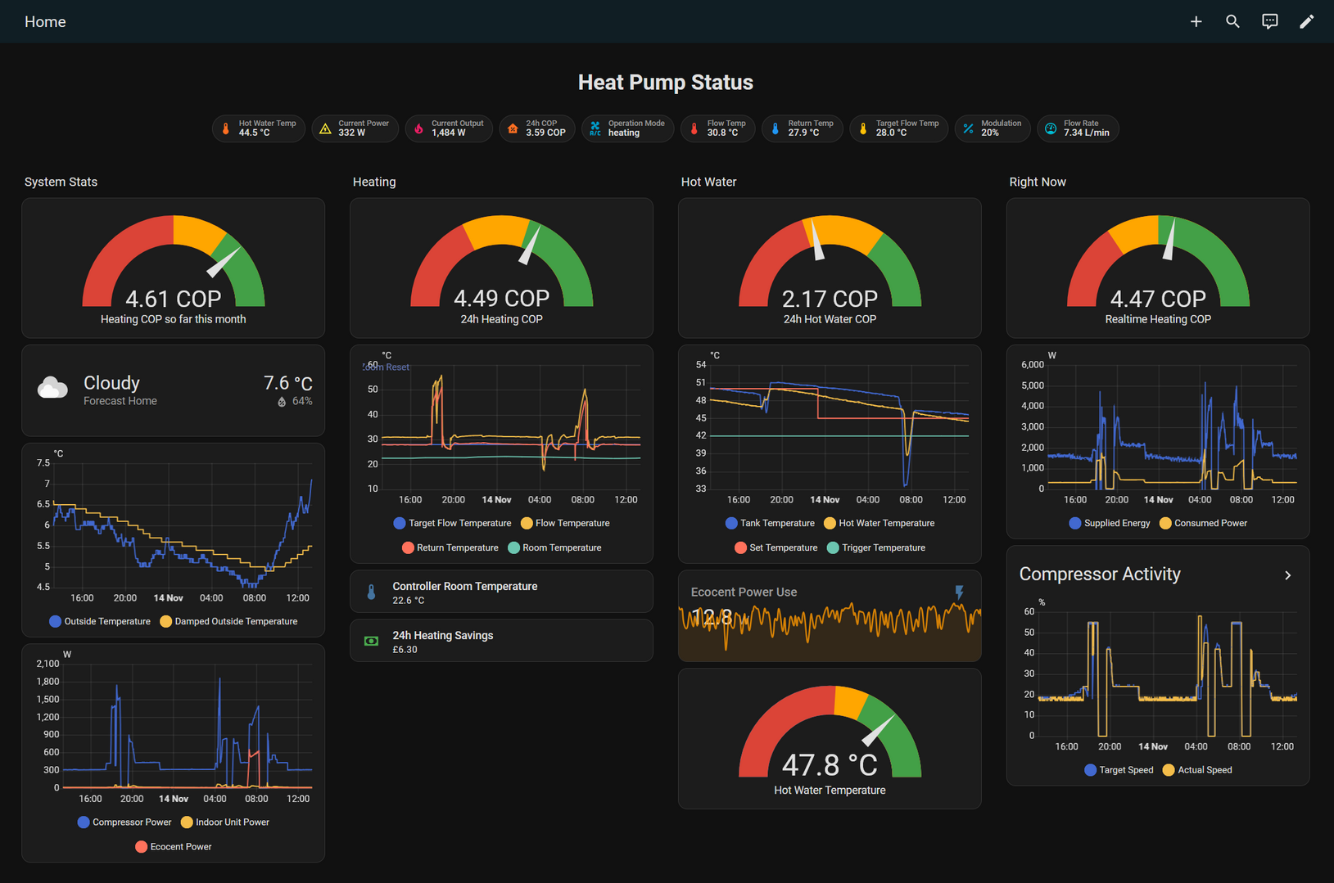Click Zoom Reset on heating graph
This screenshot has width=1334, height=883.
click(387, 367)
